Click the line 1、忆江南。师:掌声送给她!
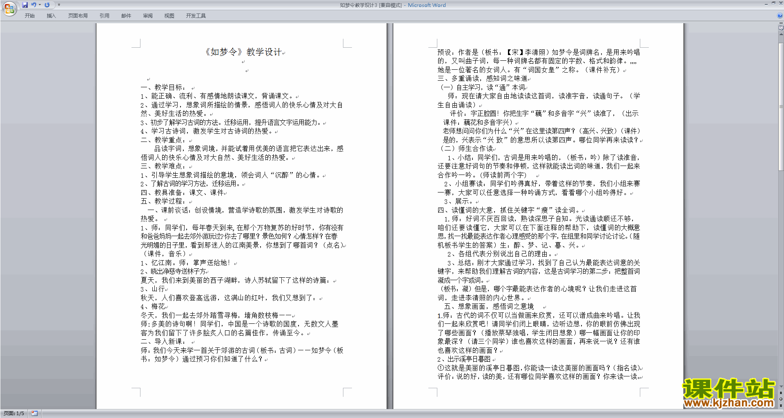 click(185, 263)
